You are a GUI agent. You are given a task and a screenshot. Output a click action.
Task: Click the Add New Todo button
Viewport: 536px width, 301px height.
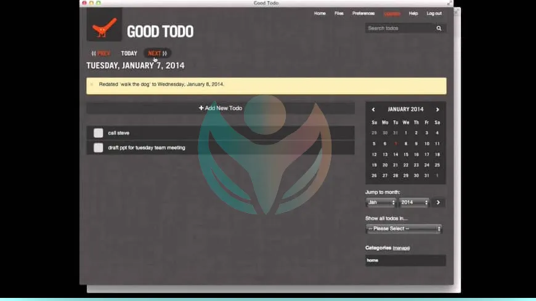pos(220,108)
